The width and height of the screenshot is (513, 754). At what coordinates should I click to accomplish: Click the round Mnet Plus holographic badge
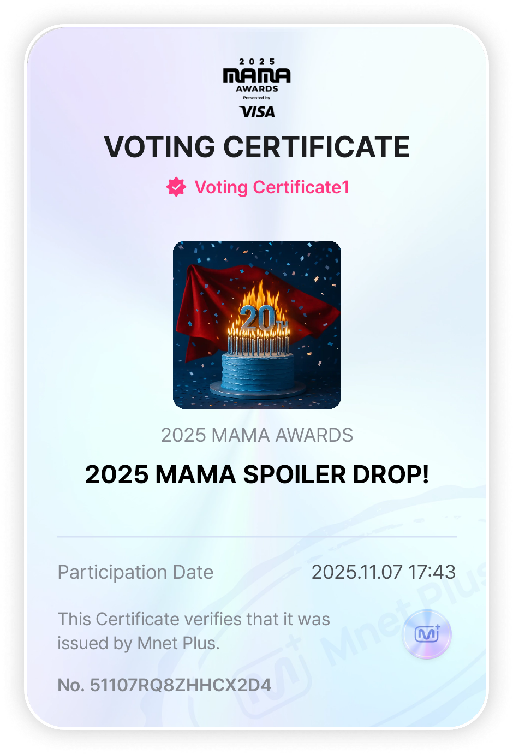[427, 634]
